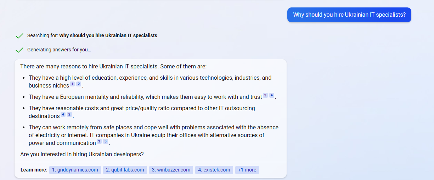Select the user question message bubble
The width and height of the screenshot is (434, 180).
click(x=349, y=15)
